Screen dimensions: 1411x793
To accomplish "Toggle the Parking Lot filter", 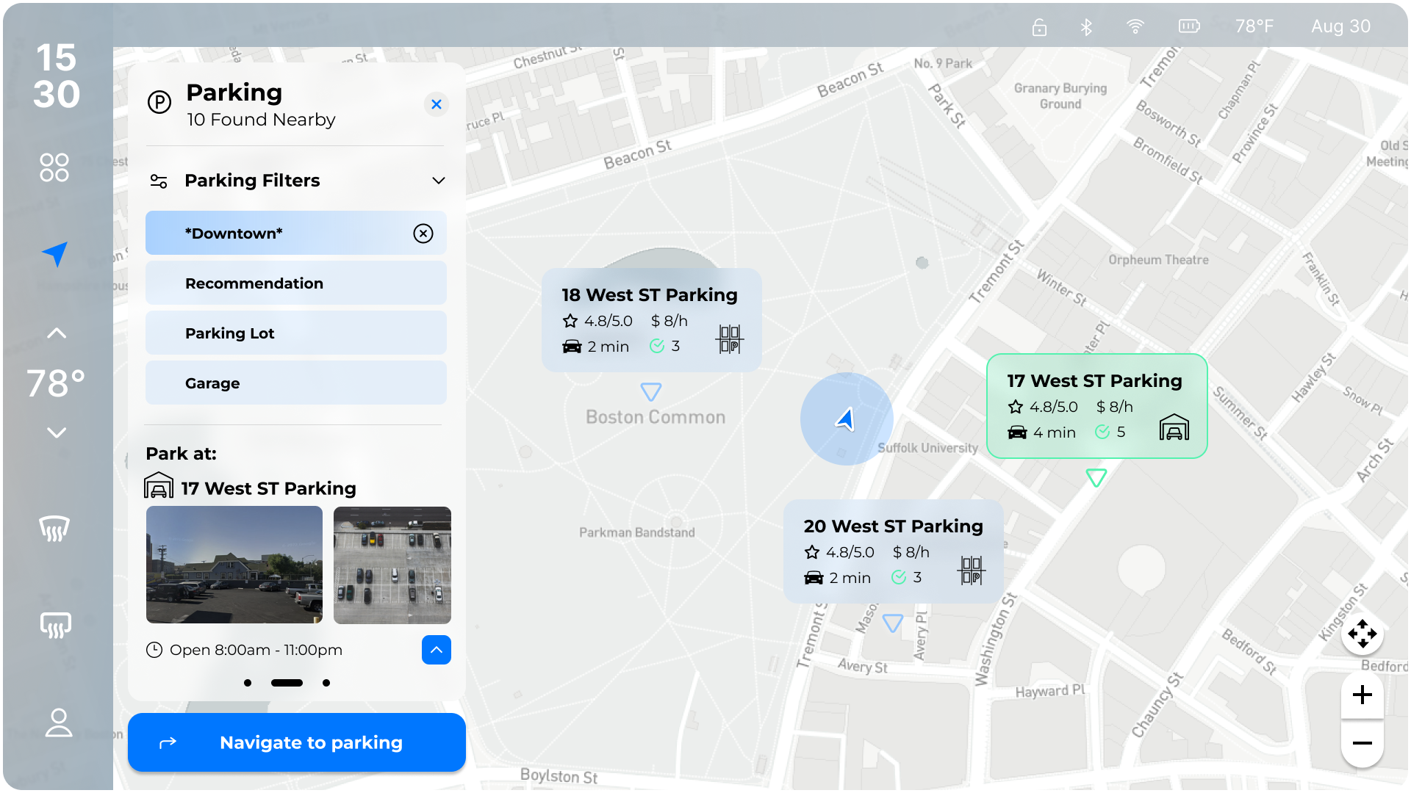I will coord(295,333).
